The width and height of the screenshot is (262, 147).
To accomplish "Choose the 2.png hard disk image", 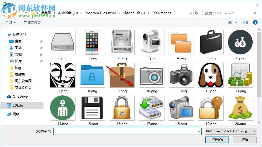I will click(122, 42).
